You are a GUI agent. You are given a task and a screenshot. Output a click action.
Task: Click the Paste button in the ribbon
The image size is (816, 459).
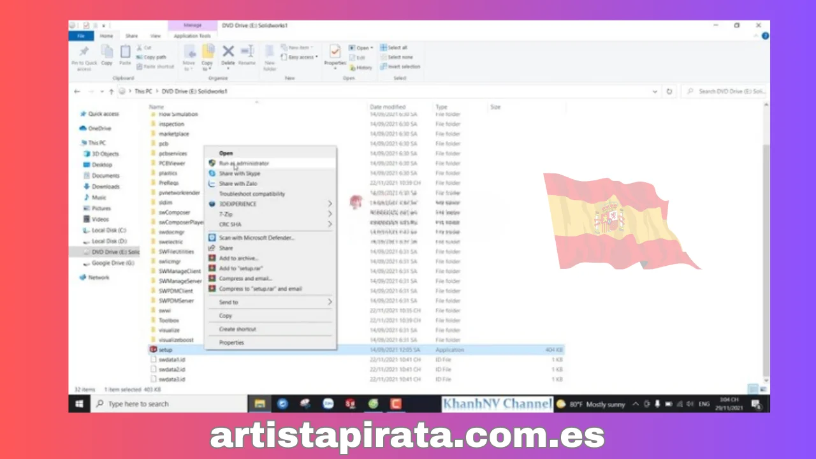tap(125, 55)
